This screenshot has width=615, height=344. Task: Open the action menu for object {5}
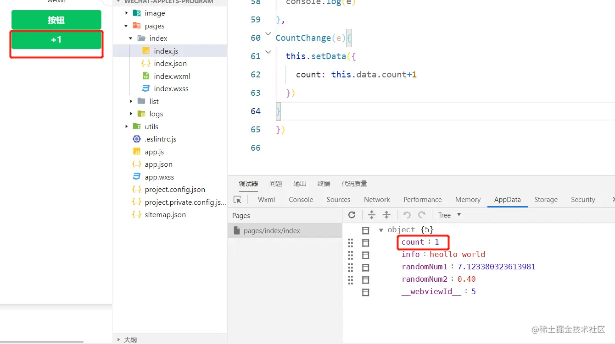coord(366,230)
